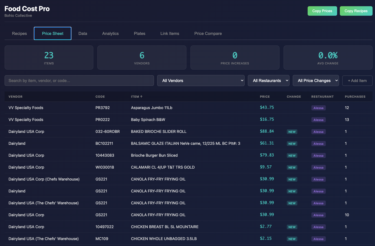The image size is (375, 246).
Task: Go to the Price Compare tab
Action: 208,34
